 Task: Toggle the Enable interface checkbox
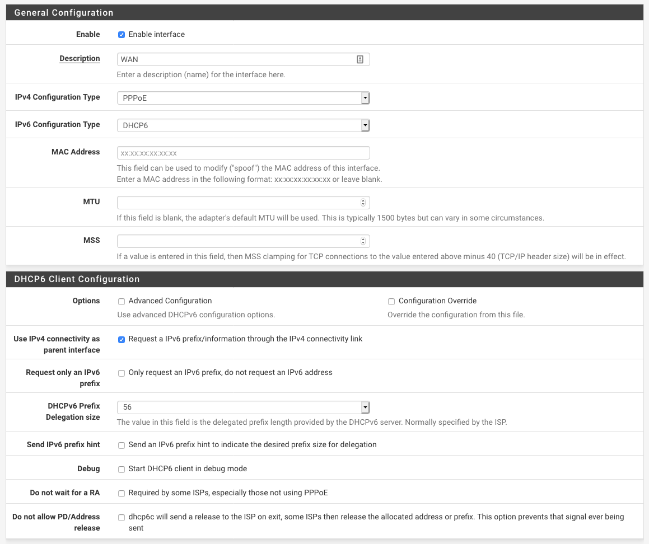click(x=122, y=35)
